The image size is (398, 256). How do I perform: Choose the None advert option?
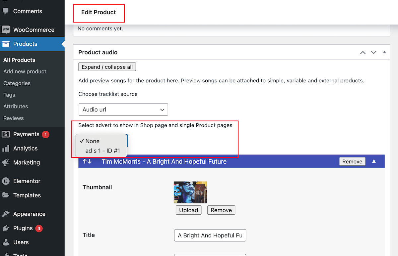pos(92,141)
